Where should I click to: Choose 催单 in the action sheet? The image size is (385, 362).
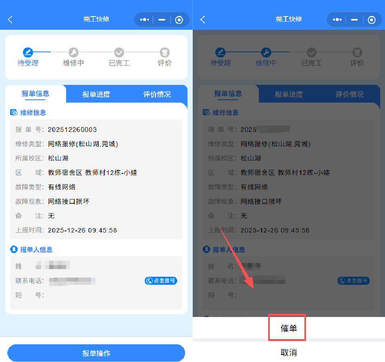click(288, 328)
